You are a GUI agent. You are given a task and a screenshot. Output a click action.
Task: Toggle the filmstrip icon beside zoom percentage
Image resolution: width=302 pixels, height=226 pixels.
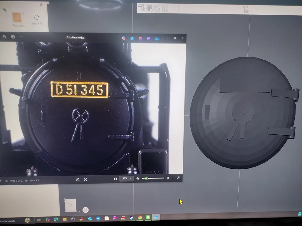[115, 179]
